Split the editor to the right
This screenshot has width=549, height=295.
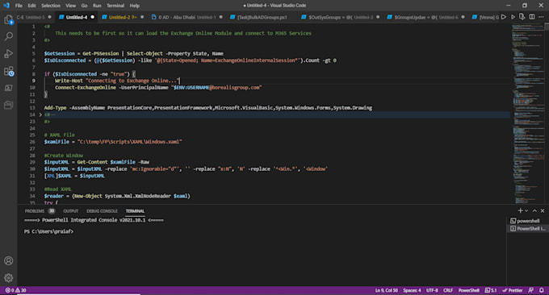[x=532, y=17]
